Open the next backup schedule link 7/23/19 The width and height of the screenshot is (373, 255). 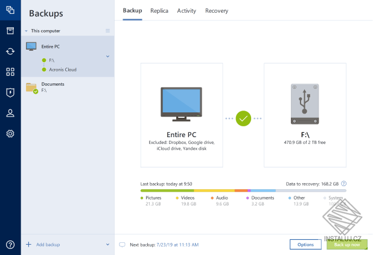click(x=177, y=245)
